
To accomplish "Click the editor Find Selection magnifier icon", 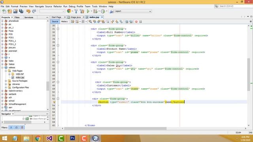I will coord(91,22).
